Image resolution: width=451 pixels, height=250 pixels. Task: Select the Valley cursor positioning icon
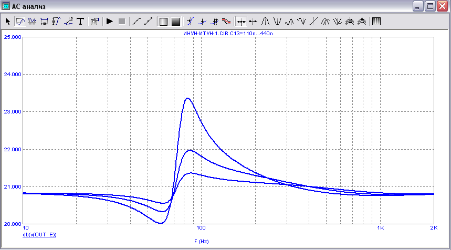tap(277, 22)
